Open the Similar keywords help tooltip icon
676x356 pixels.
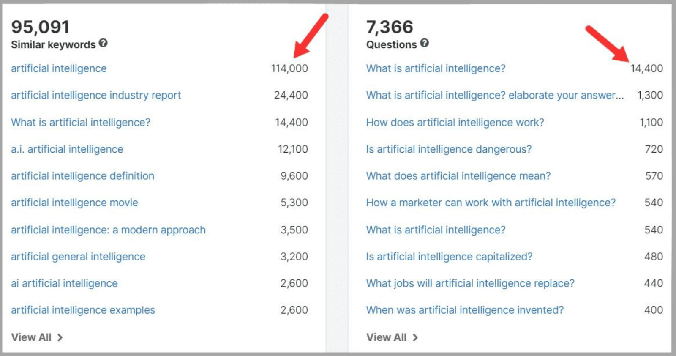[x=104, y=44]
